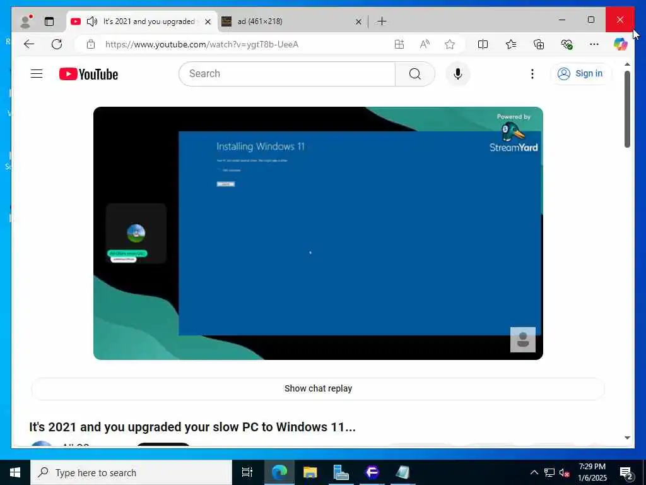Close the YouTube video tab
The width and height of the screenshot is (646, 485).
[x=208, y=21]
